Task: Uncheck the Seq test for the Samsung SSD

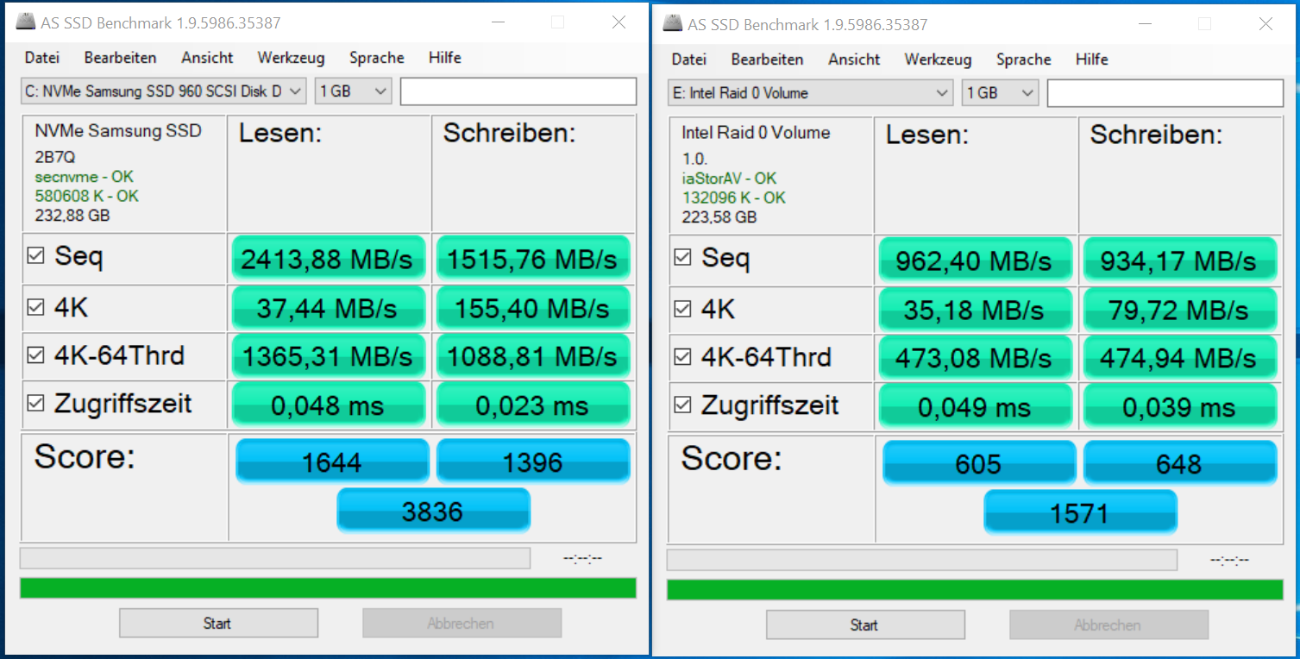Action: (35, 255)
